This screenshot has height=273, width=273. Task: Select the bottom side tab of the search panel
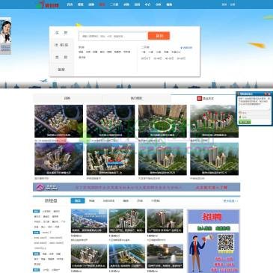coord(61,70)
